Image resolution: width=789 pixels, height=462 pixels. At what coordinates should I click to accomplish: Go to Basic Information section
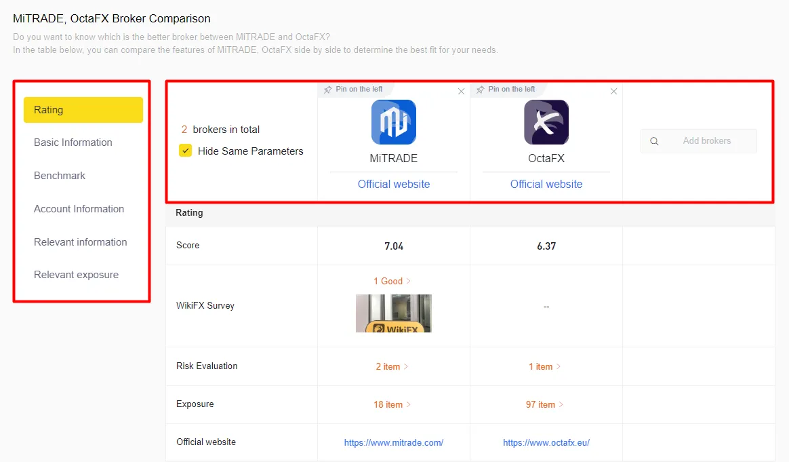[73, 142]
